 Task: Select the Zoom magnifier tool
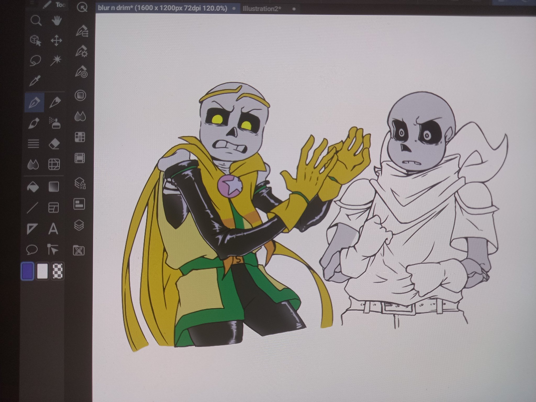[x=36, y=20]
